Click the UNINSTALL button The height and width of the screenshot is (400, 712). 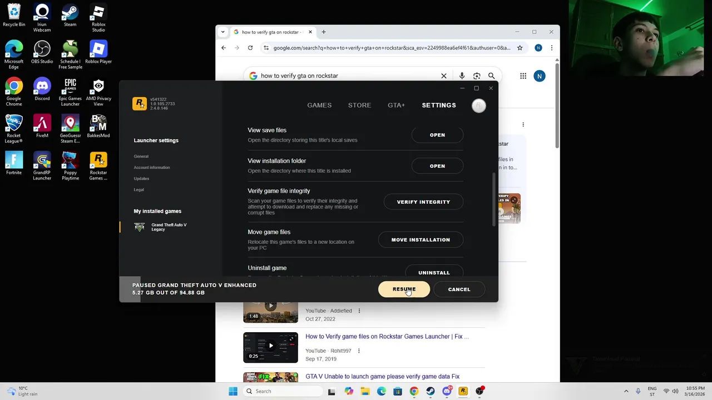[434, 272]
